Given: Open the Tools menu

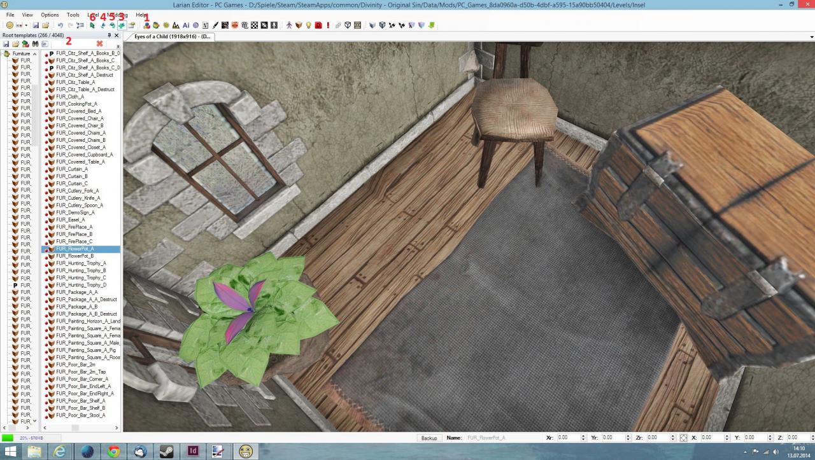Looking at the screenshot, I should click(73, 15).
